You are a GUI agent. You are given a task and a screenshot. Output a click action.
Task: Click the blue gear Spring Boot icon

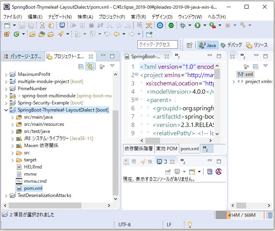[160, 25]
